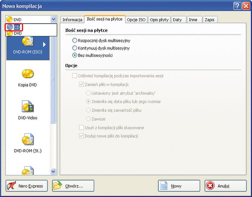Close the Nowa kompilacja dialog
252x197 pixels.
[246, 6]
